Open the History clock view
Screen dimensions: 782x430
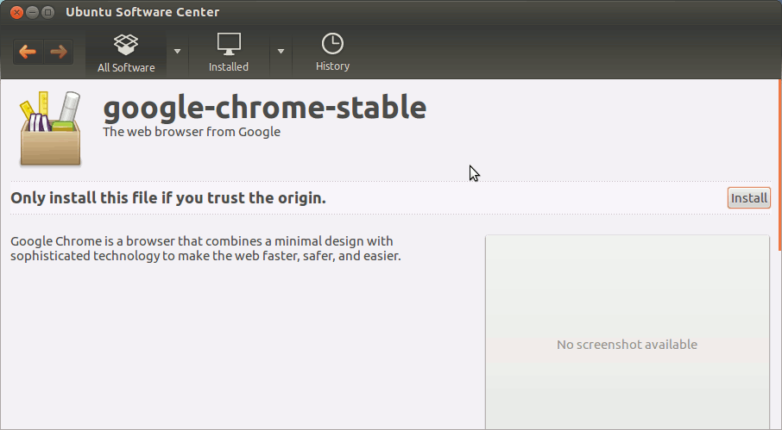[332, 53]
